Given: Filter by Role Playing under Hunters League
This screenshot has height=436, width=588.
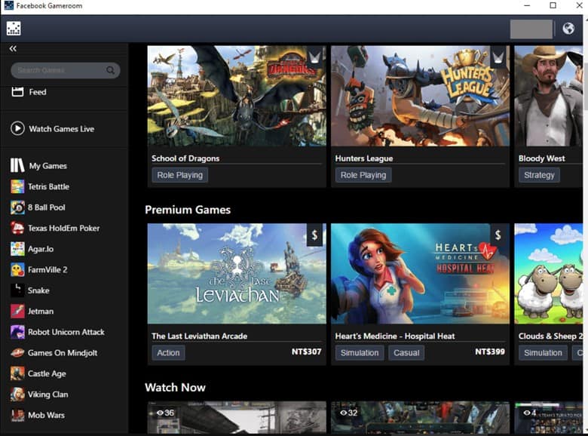Looking at the screenshot, I should pyautogui.click(x=363, y=175).
